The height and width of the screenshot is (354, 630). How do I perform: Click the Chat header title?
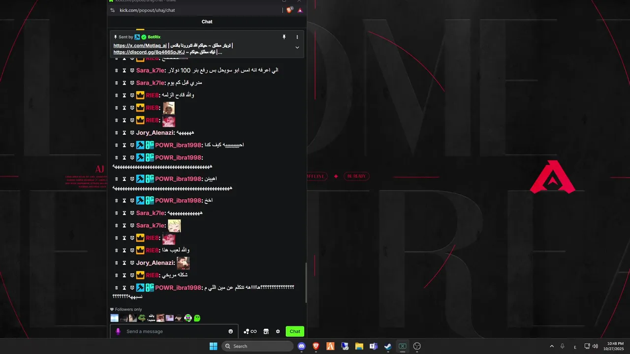click(207, 22)
